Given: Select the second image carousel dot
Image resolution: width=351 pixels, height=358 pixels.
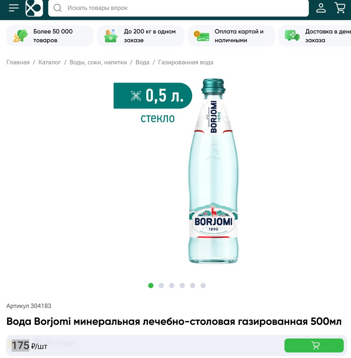Looking at the screenshot, I should pyautogui.click(x=161, y=285).
